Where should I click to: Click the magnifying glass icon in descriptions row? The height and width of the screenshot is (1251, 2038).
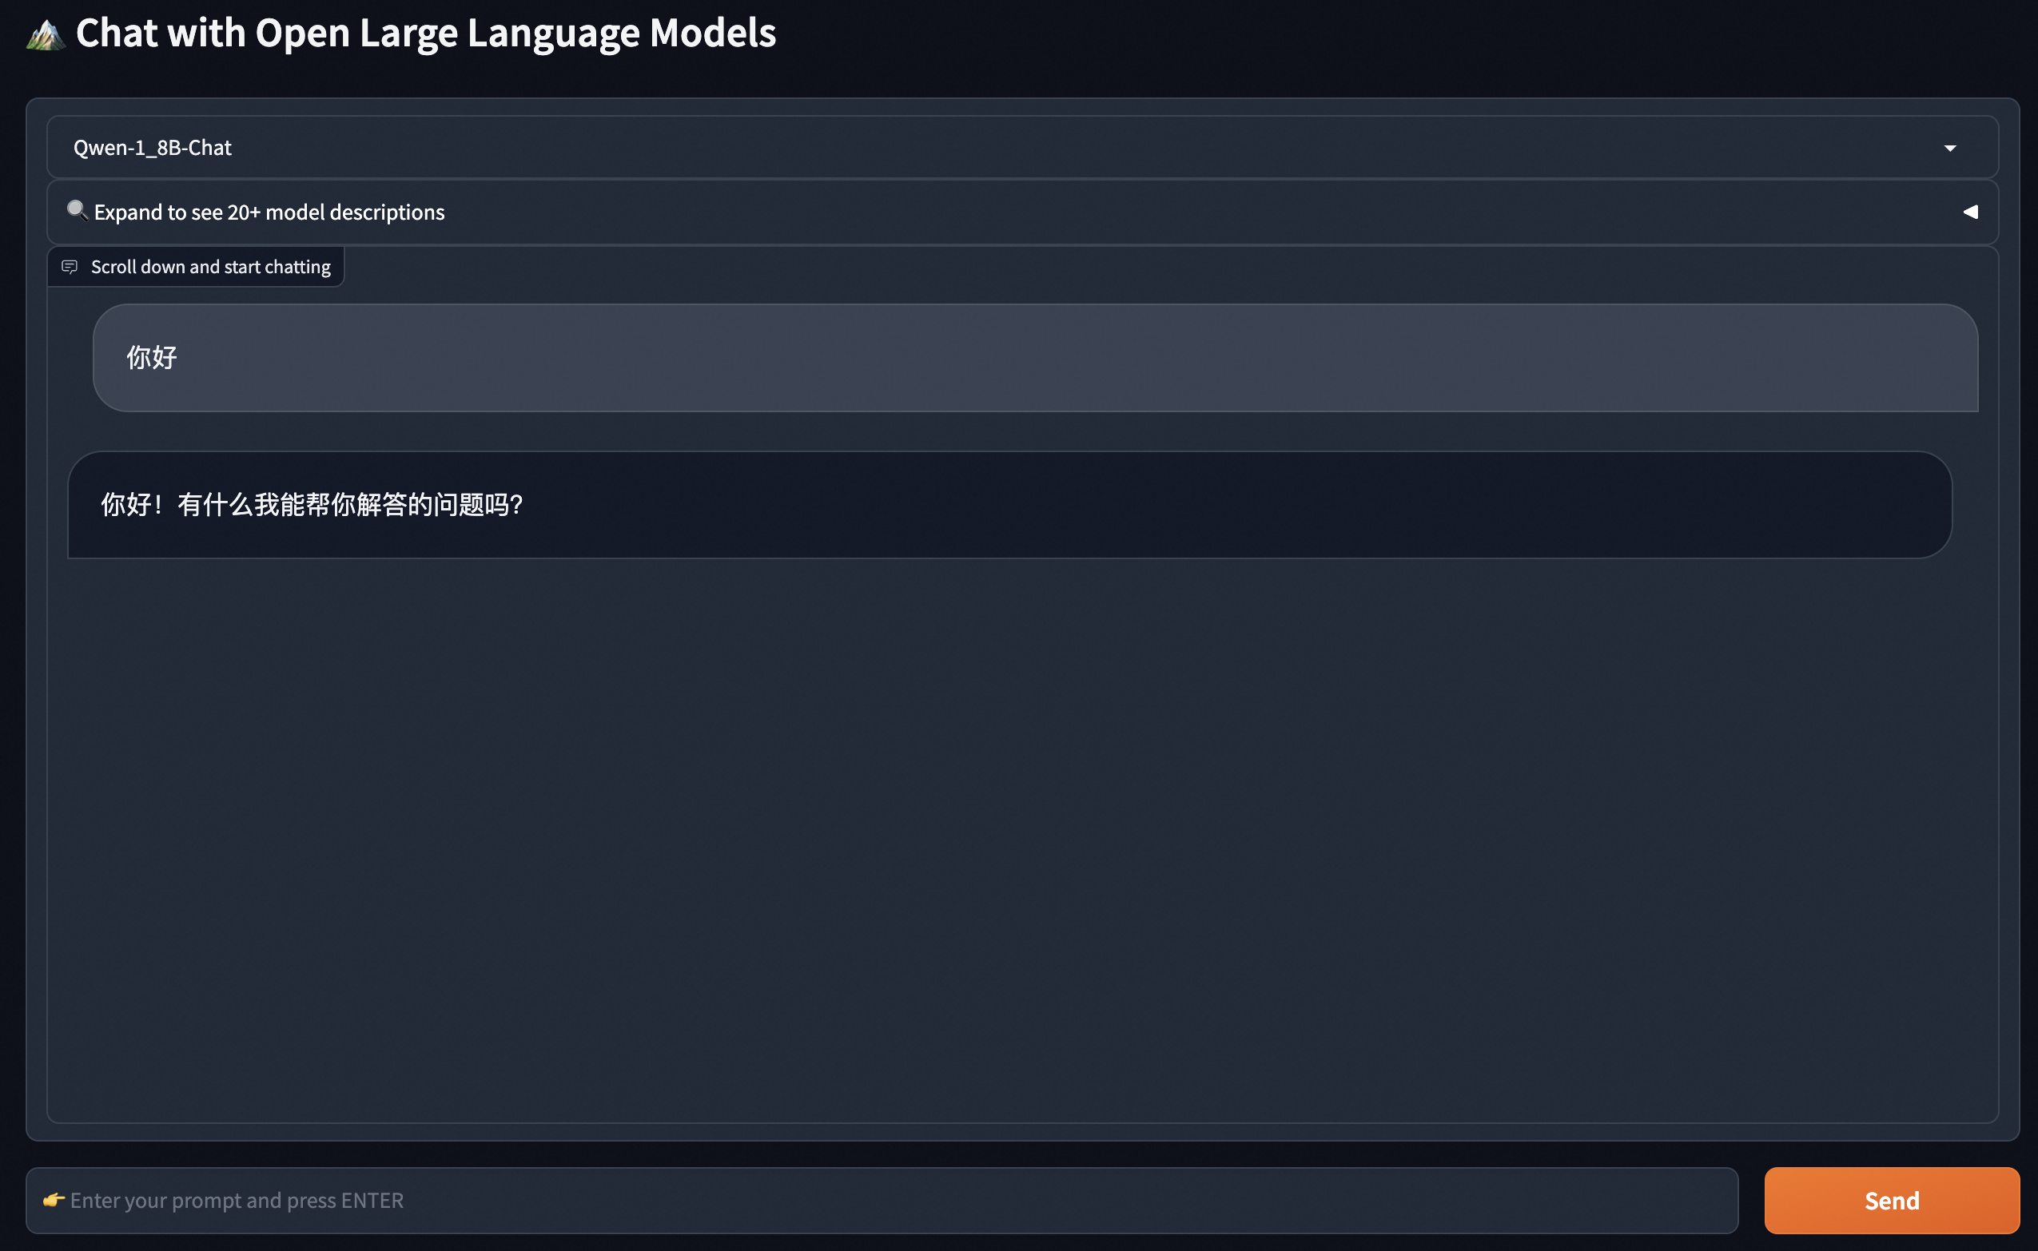77,211
